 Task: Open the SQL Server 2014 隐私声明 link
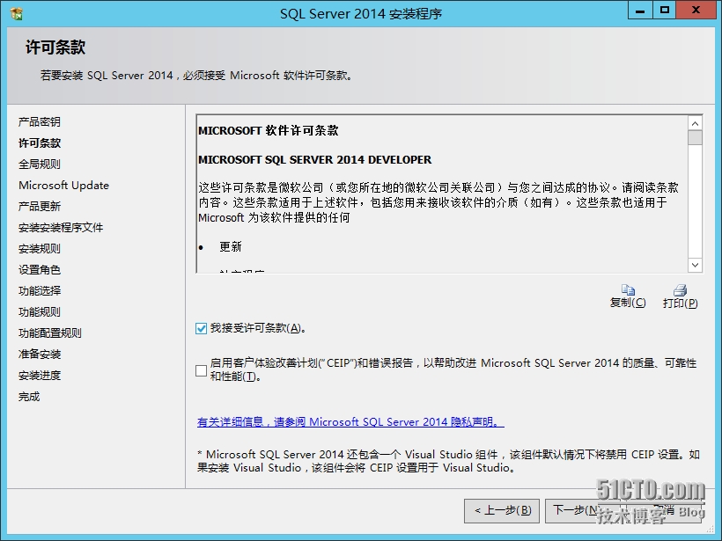pyautogui.click(x=350, y=422)
